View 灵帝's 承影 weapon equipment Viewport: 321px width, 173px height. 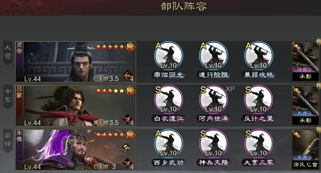305,61
